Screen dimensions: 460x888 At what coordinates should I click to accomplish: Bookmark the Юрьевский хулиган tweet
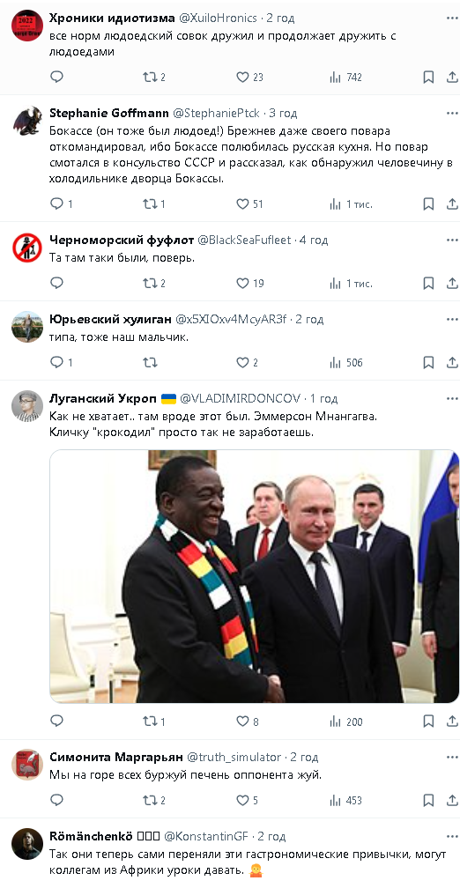coord(429,362)
